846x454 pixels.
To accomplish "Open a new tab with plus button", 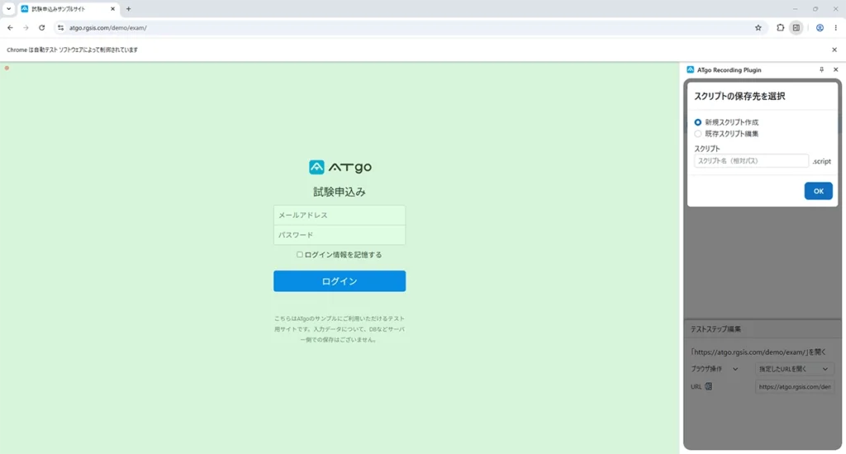I will click(128, 8).
